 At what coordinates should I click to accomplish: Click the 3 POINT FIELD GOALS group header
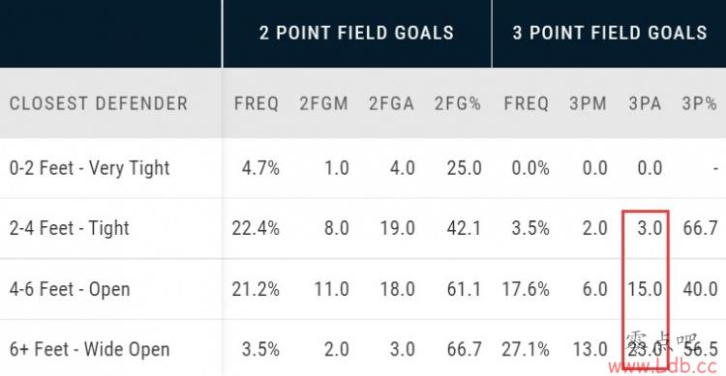tap(610, 33)
